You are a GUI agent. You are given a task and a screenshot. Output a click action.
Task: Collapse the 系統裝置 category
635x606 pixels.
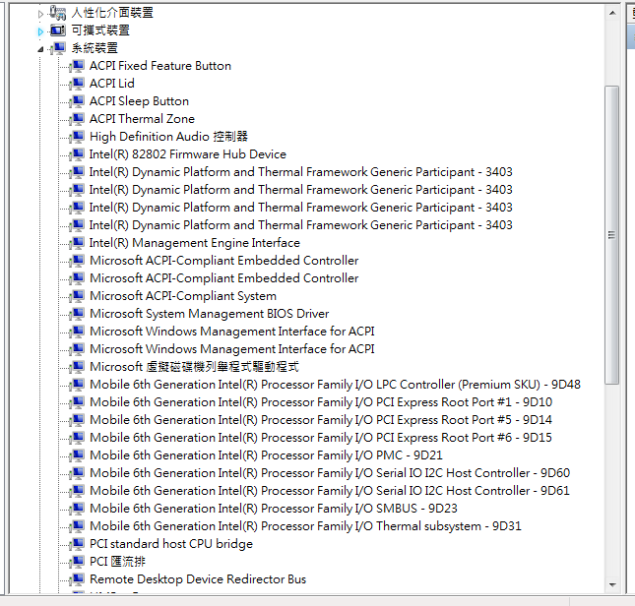tap(40, 49)
